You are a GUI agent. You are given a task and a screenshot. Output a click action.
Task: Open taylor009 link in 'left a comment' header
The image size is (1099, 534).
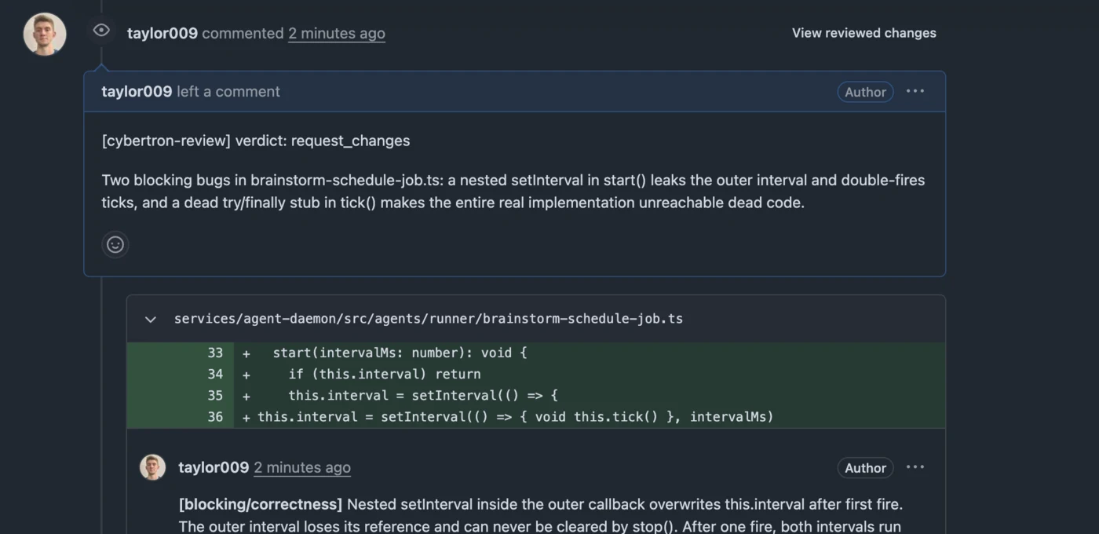[137, 91]
